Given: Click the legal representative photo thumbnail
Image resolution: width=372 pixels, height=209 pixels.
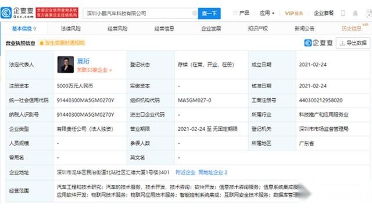Looking at the screenshot, I should (x=66, y=64).
